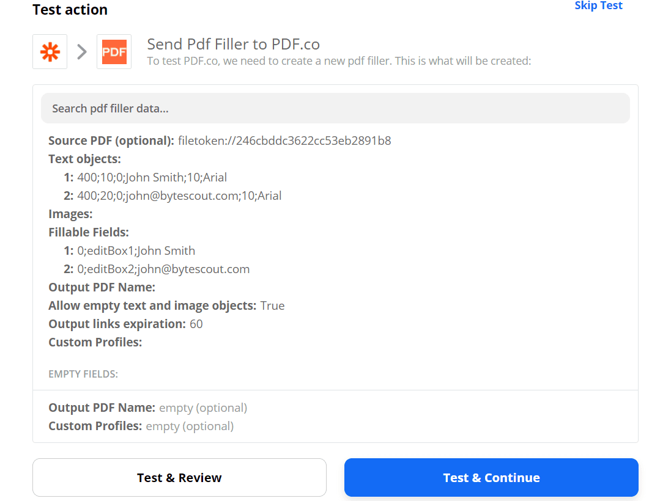Select the editBox1 John Smith entry
This screenshot has width=671, height=501.
point(136,250)
